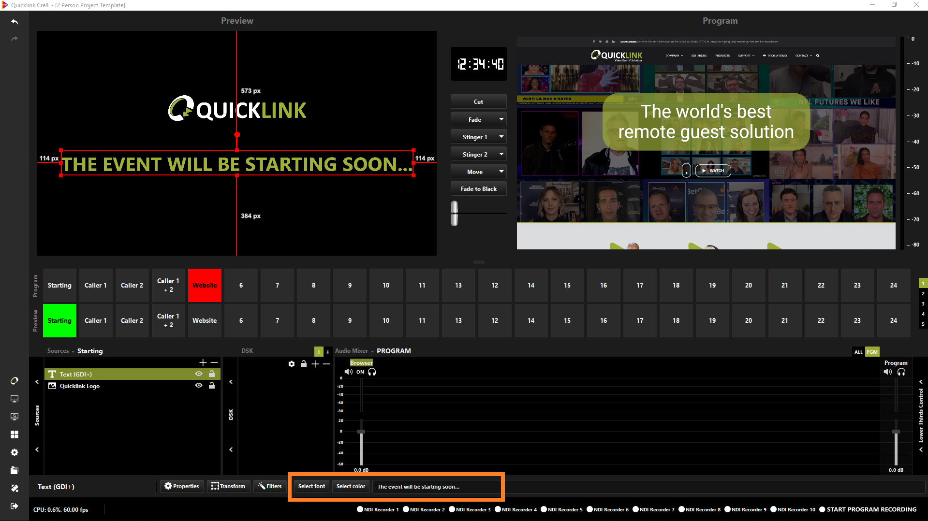
Task: Mute the Program audio speaker icon
Action: tap(887, 372)
